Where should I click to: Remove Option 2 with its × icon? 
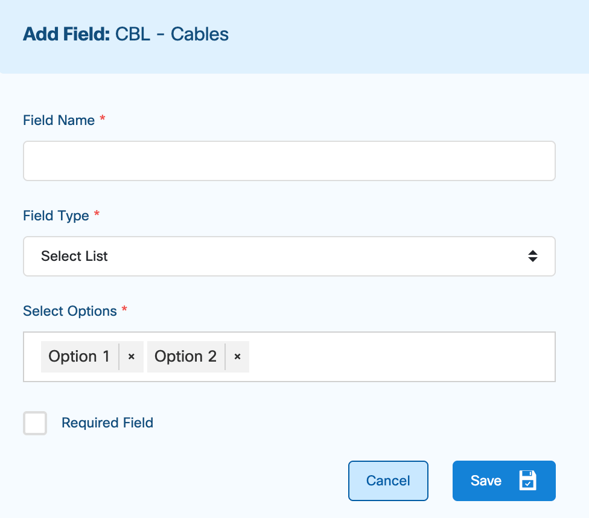pyautogui.click(x=237, y=357)
